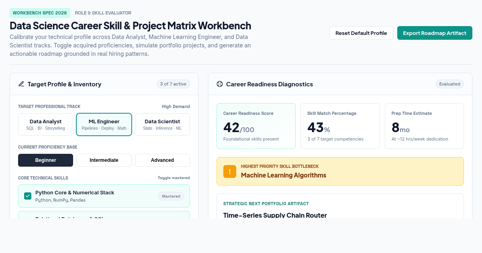Screen dimensions: 482x253
Task: Click the Career Readiness Score card
Action: point(256,126)
